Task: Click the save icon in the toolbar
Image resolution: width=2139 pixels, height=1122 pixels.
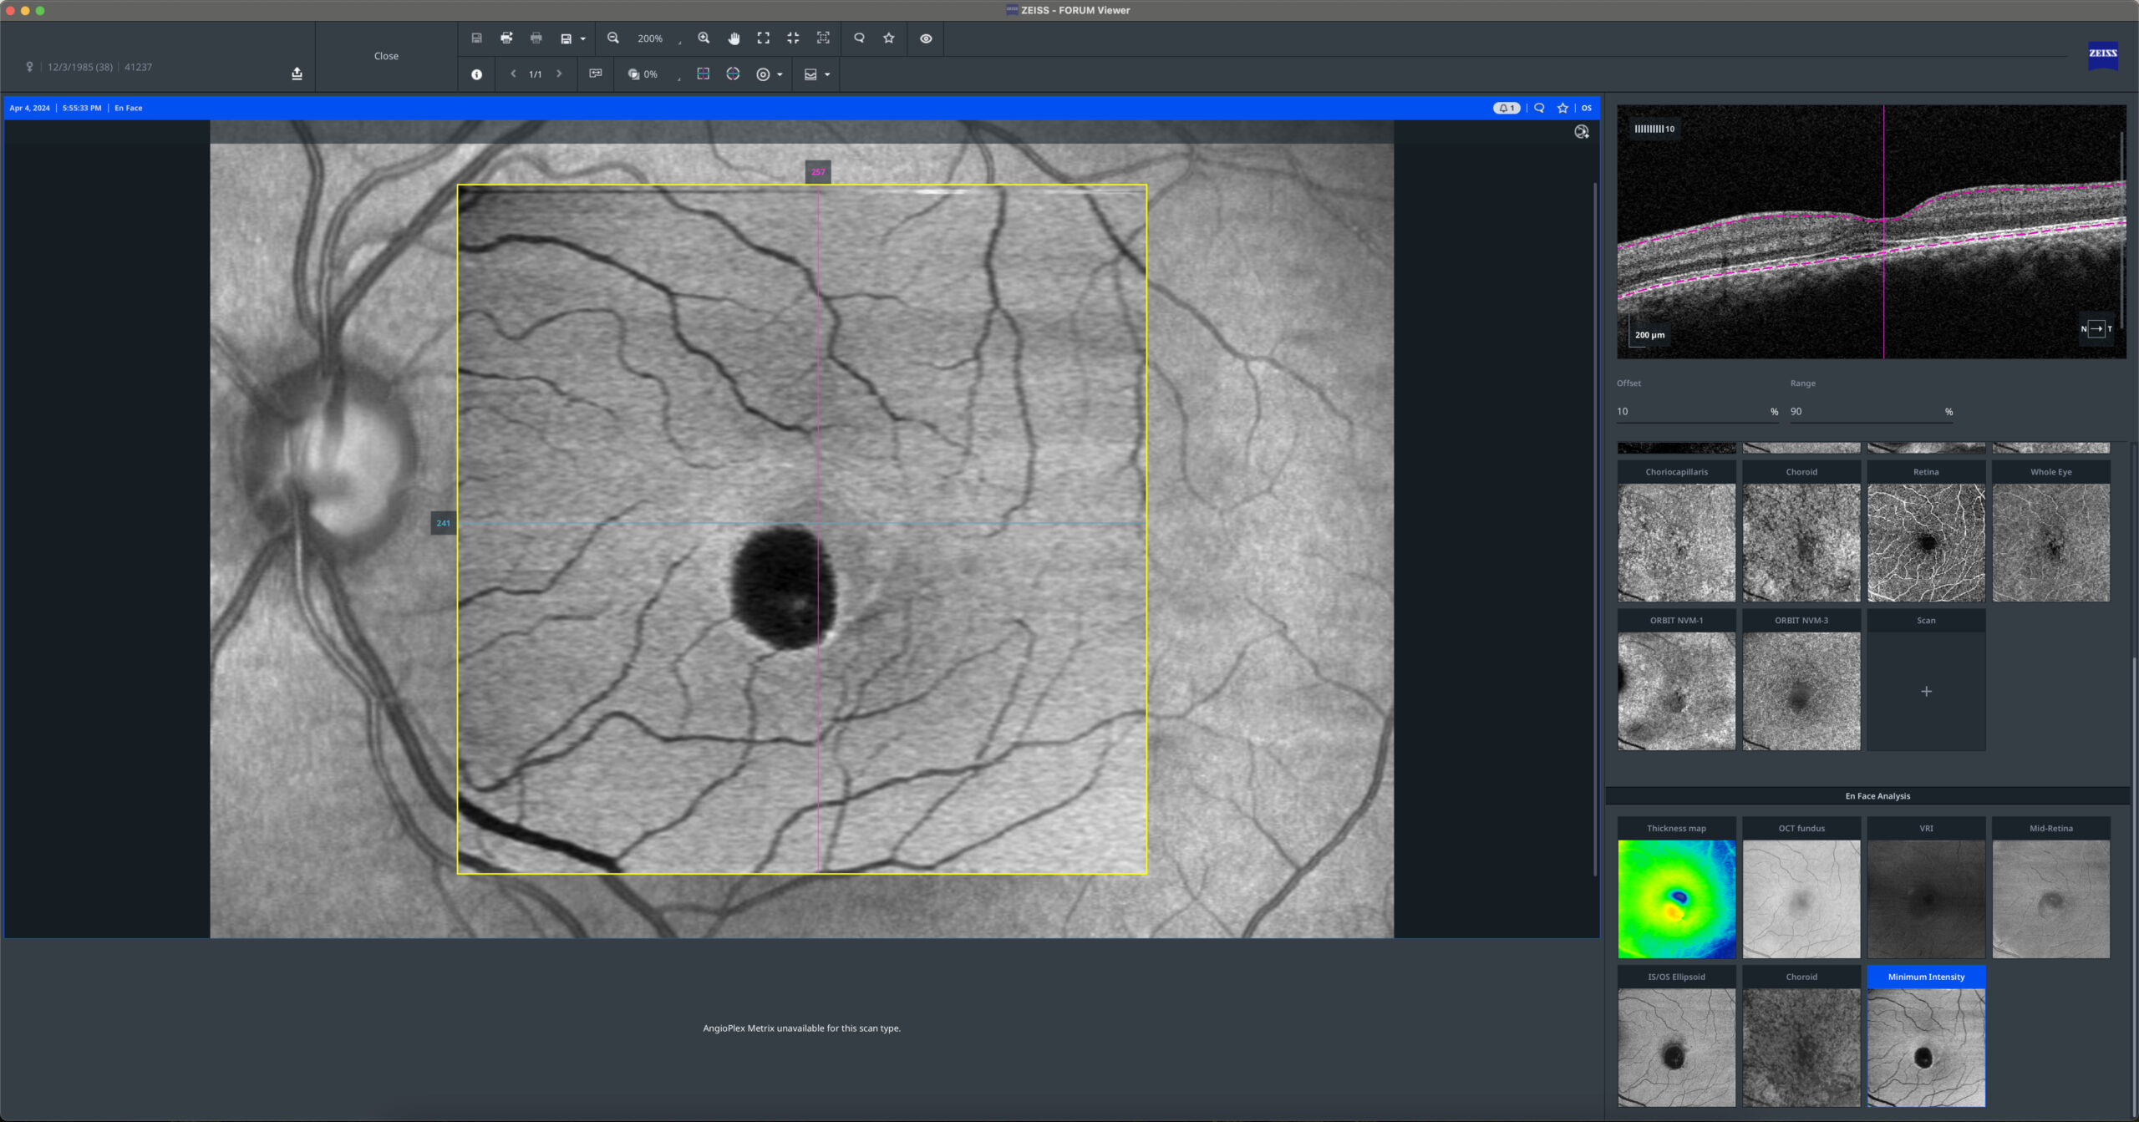Action: [x=476, y=38]
